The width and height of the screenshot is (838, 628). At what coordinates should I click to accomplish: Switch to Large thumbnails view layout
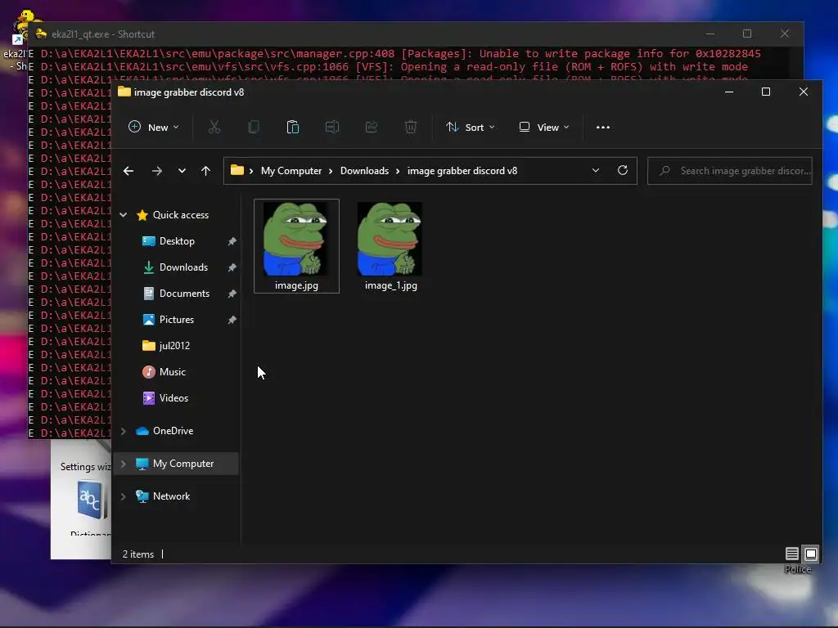(811, 554)
